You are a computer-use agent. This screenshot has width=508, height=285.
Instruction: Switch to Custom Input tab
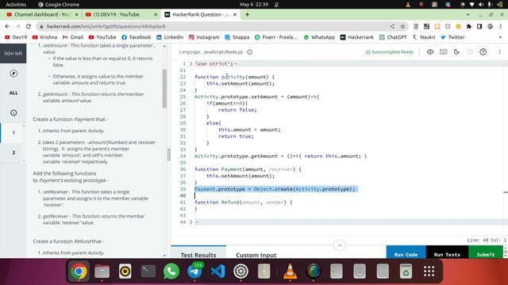tap(256, 255)
